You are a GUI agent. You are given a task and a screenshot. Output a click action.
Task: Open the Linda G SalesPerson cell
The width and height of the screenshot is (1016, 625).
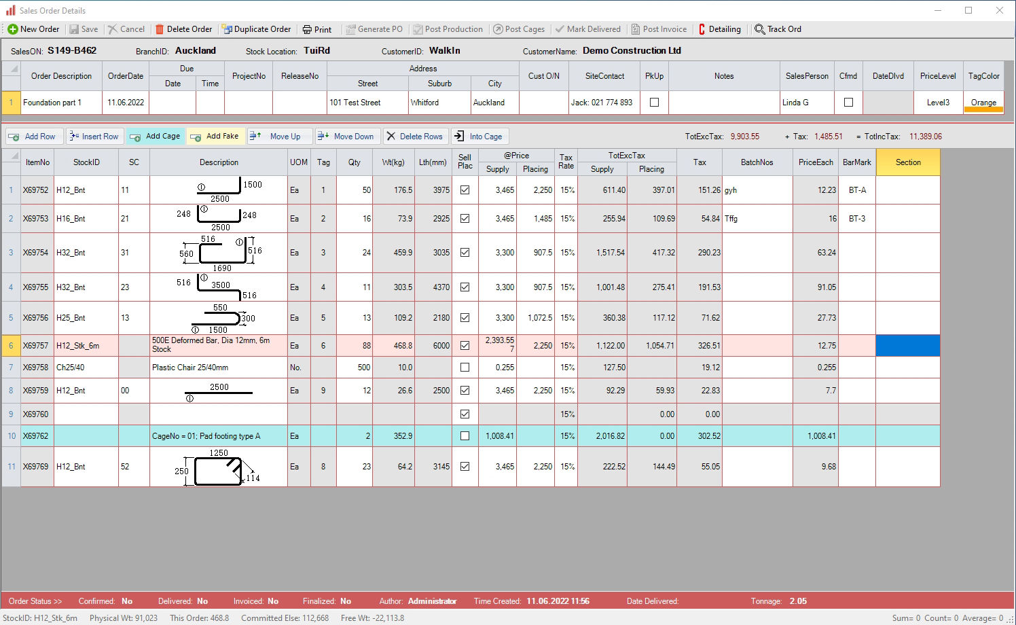pyautogui.click(x=807, y=103)
